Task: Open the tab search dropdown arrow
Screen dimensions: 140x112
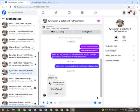Action: (2, 2)
